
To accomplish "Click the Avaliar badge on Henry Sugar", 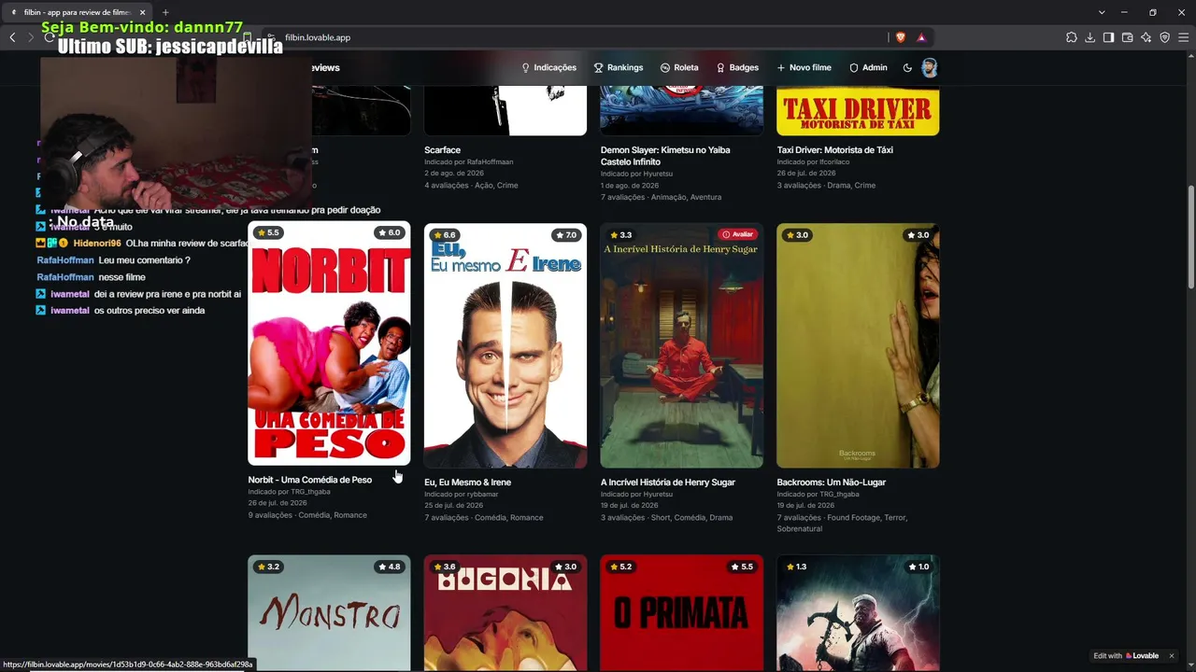I will tap(737, 234).
